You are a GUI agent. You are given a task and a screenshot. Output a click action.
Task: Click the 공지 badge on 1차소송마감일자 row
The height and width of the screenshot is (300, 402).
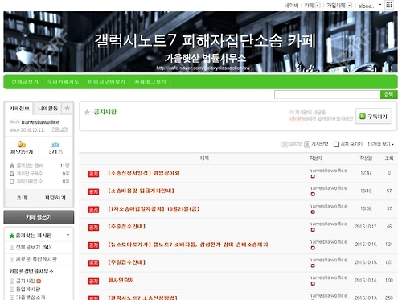93,209
